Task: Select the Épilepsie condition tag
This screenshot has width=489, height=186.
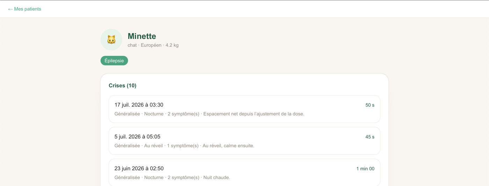Action: (x=114, y=61)
